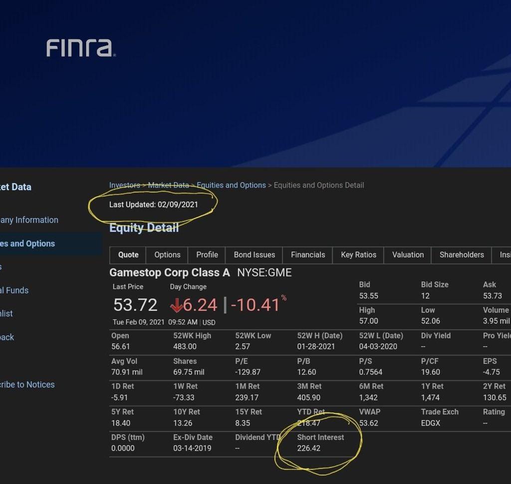Select the Quote tab

(128, 255)
